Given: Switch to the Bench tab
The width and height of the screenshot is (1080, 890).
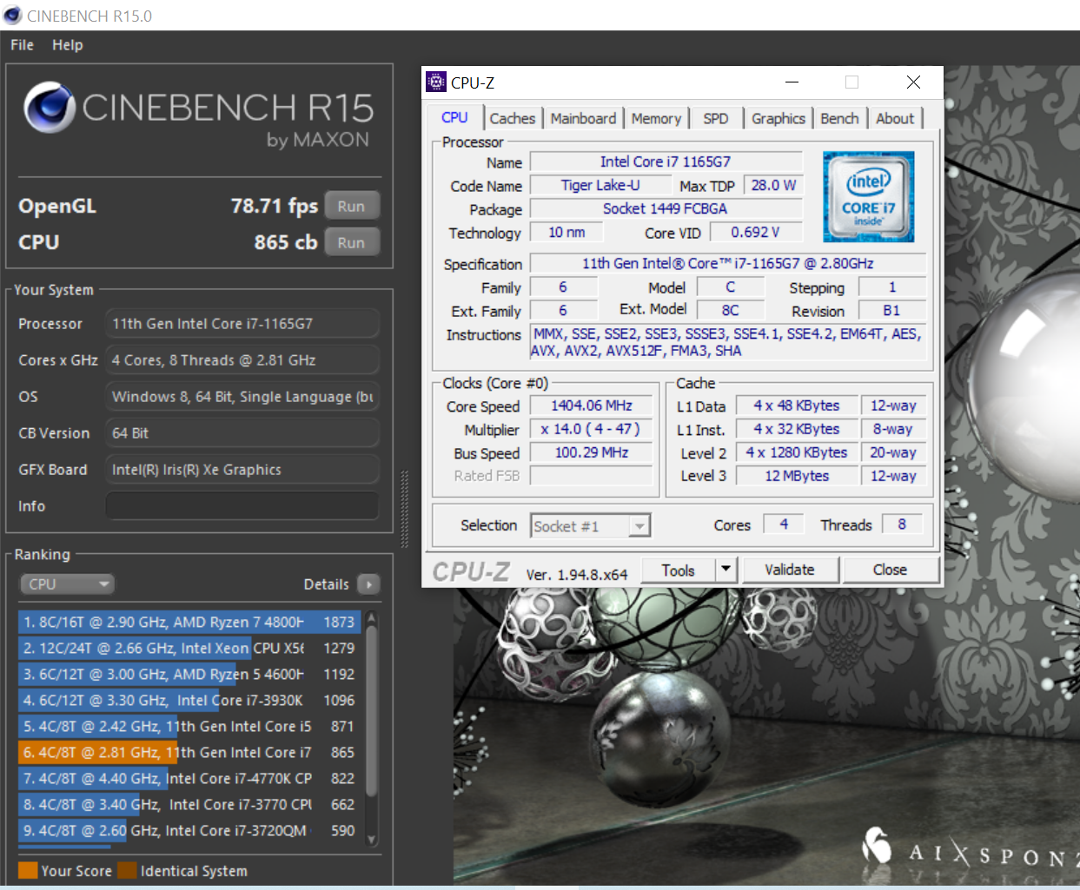Looking at the screenshot, I should [x=839, y=118].
